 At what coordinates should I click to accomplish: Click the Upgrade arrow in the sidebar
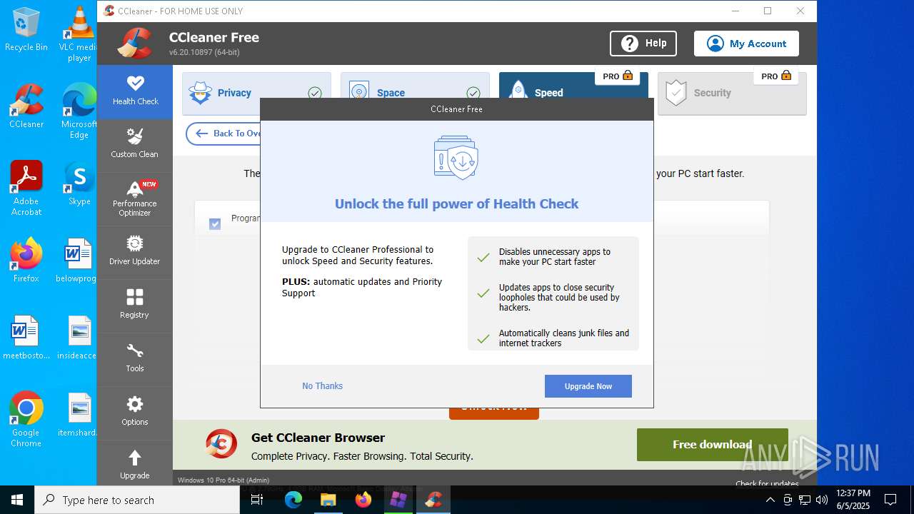135,464
